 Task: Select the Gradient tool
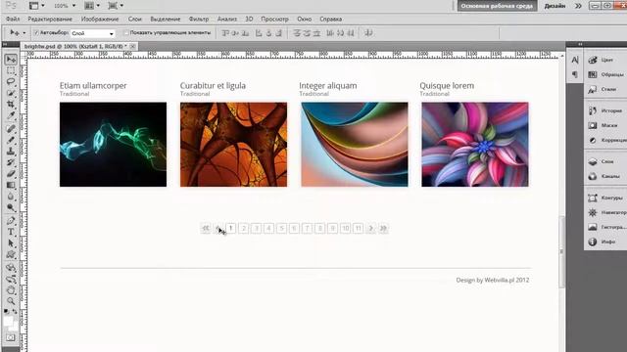[x=11, y=185]
